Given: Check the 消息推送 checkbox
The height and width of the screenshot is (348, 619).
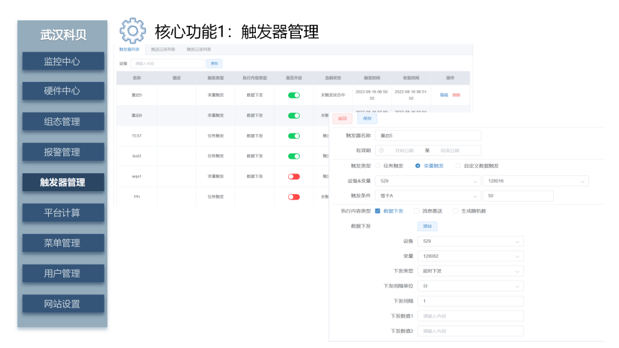Looking at the screenshot, I should 417,211.
